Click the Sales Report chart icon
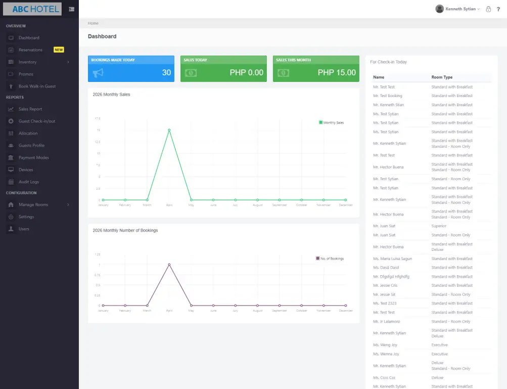The image size is (507, 389). click(11, 109)
